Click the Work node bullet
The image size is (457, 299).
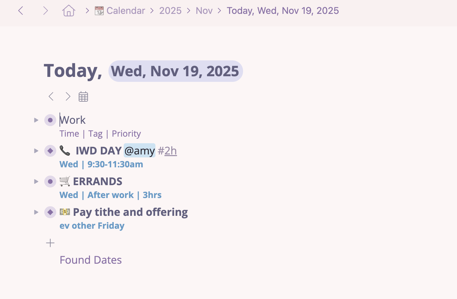[50, 120]
